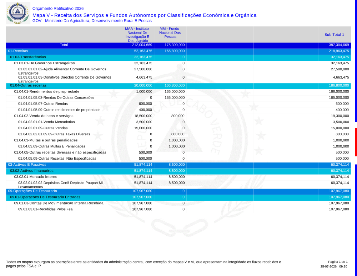Click '01.04.03-Multas e outras penalidades' row
357x276 pixels.
(178, 140)
